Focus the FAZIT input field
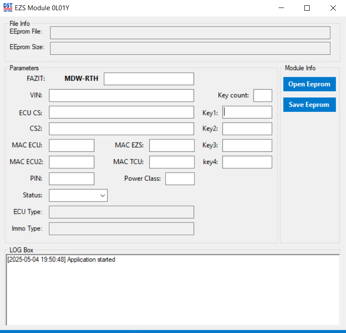Screen dimensions: 346x333 click(x=149, y=79)
